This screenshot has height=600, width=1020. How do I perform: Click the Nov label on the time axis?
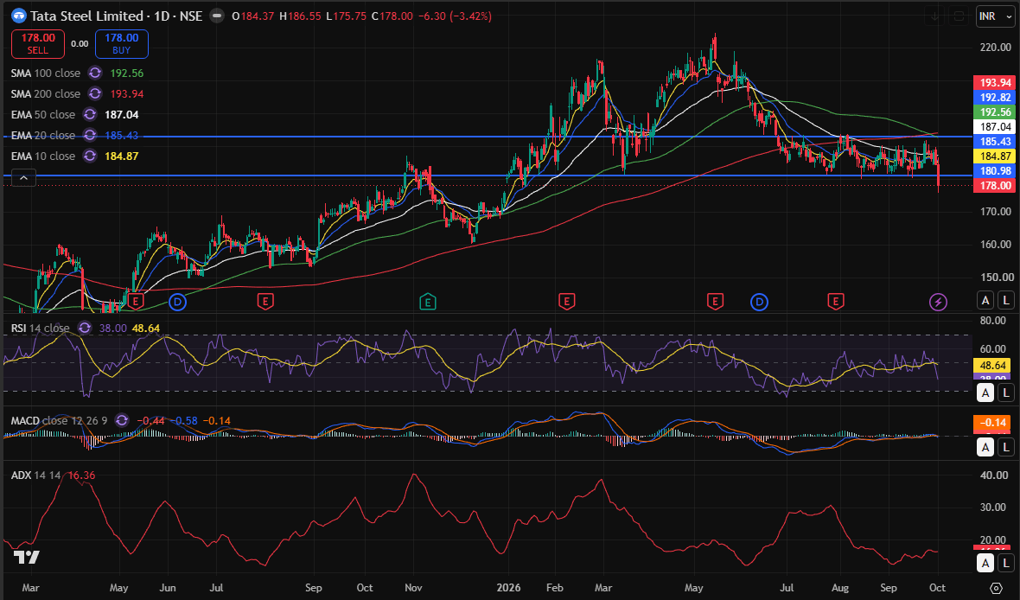tap(414, 588)
